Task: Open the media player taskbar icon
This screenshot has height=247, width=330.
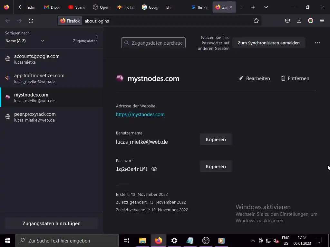Action: (221, 241)
